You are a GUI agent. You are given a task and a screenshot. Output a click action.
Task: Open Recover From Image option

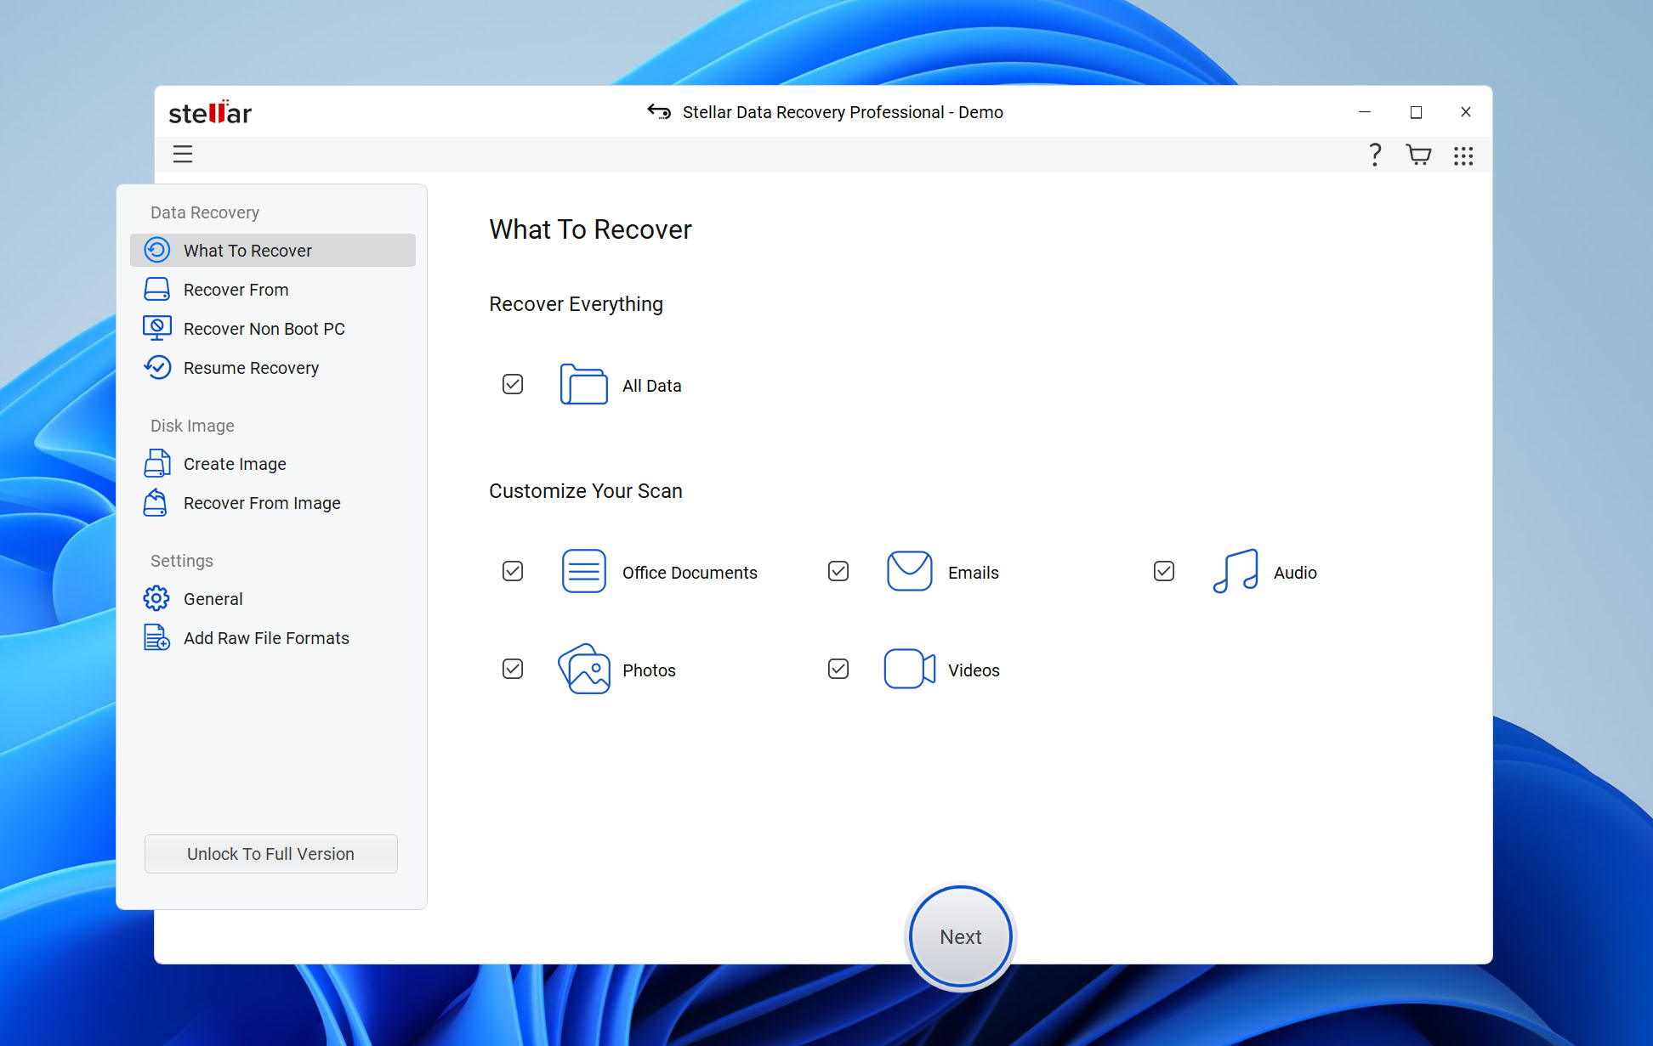click(x=273, y=502)
